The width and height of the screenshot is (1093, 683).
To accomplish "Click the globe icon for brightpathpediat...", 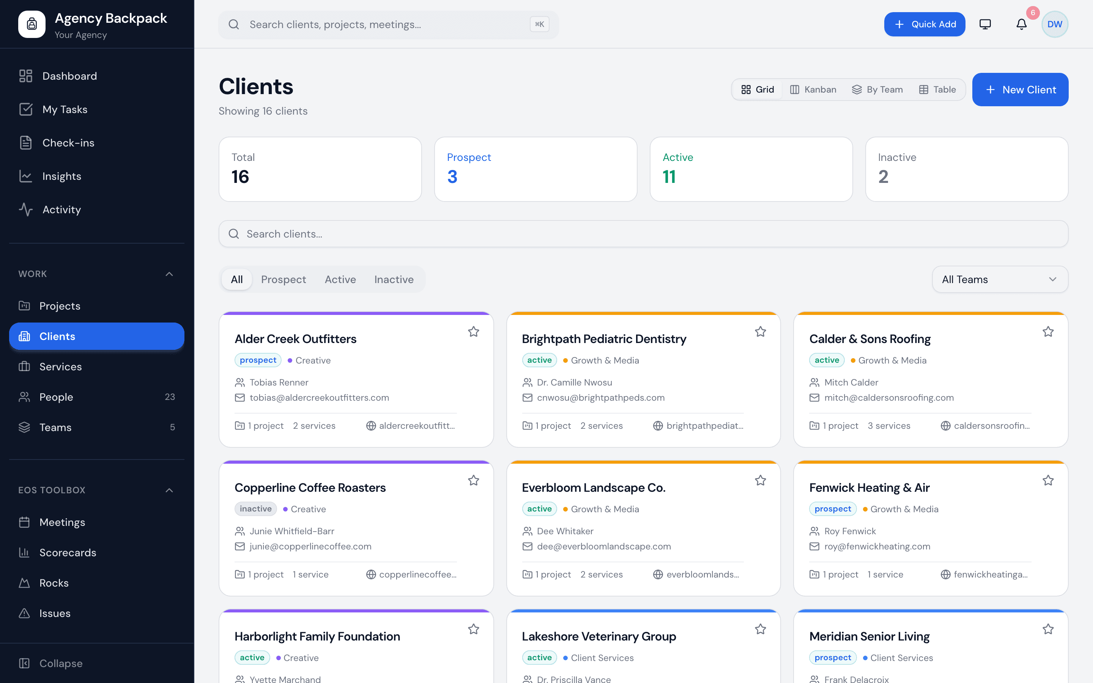I will [x=658, y=425].
